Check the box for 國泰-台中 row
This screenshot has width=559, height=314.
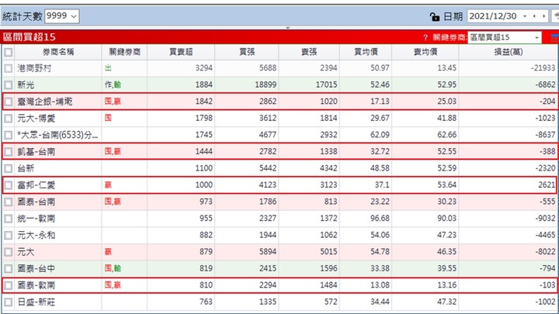click(9, 269)
